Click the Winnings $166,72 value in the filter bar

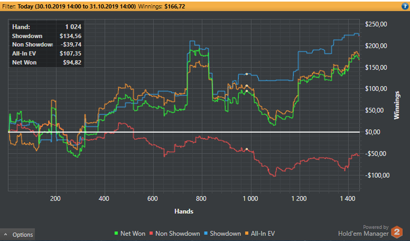tap(175, 6)
